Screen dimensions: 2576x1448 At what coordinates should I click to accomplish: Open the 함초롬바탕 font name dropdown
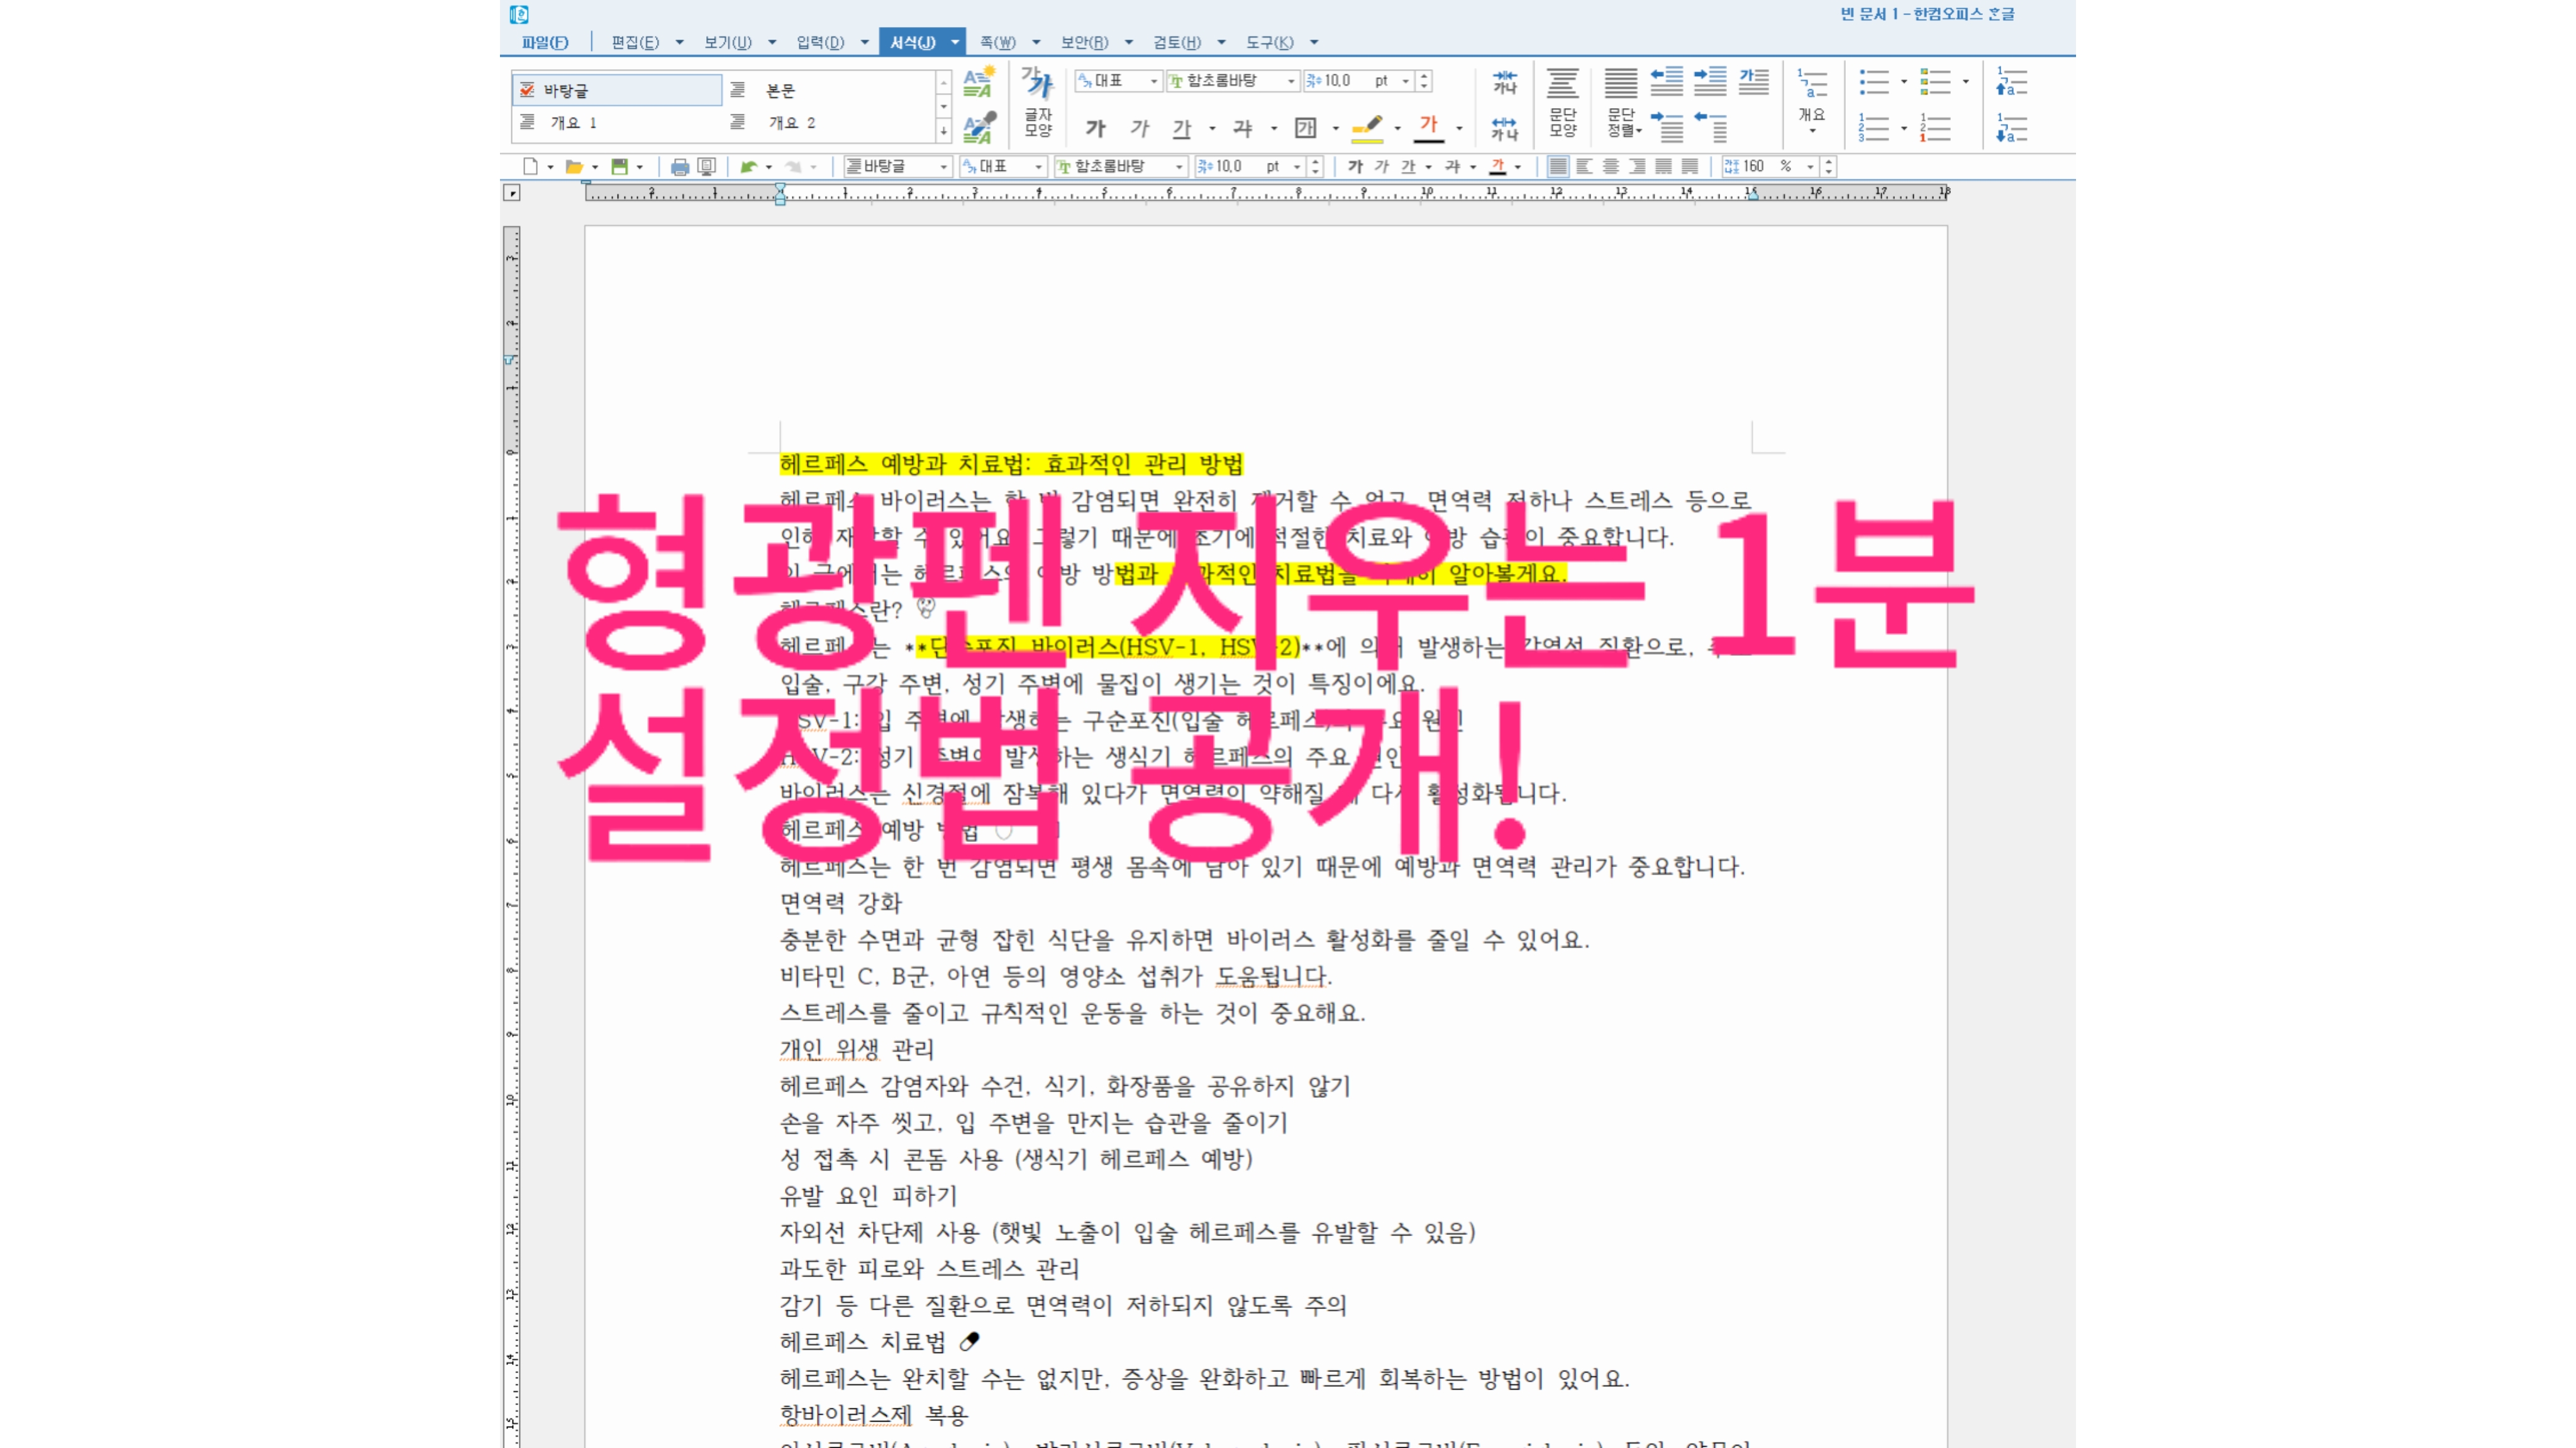(x=1291, y=80)
